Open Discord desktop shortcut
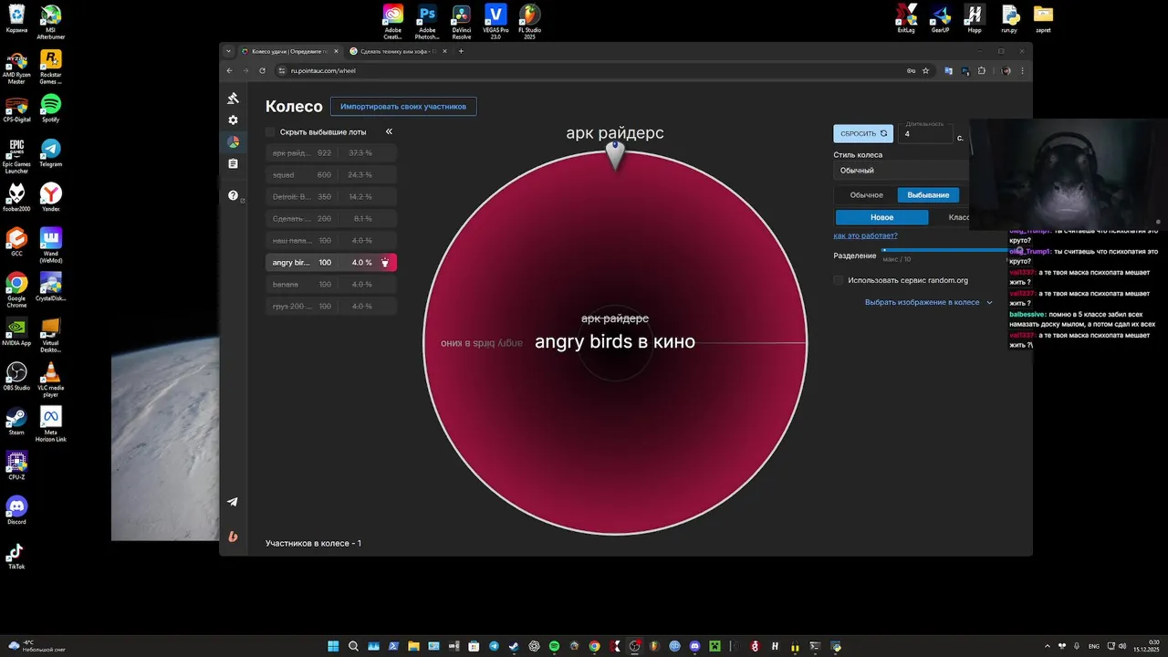1168x657 pixels. coord(16,510)
